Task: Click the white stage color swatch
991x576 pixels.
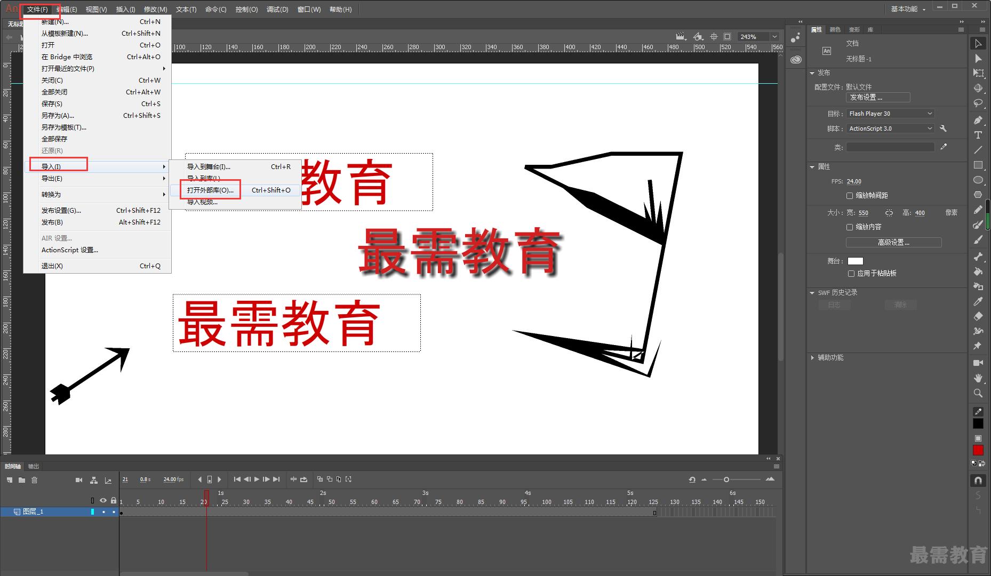Action: tap(856, 261)
